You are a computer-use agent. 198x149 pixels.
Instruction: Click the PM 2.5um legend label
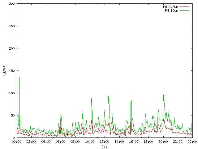point(170,7)
